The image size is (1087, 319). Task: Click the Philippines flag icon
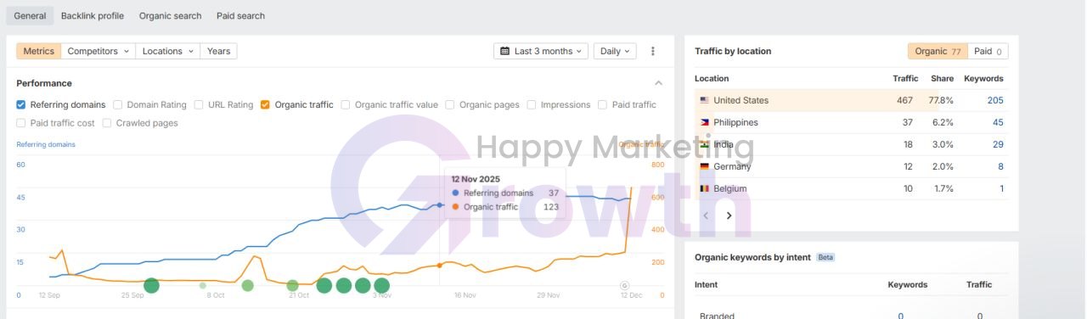[x=704, y=122]
